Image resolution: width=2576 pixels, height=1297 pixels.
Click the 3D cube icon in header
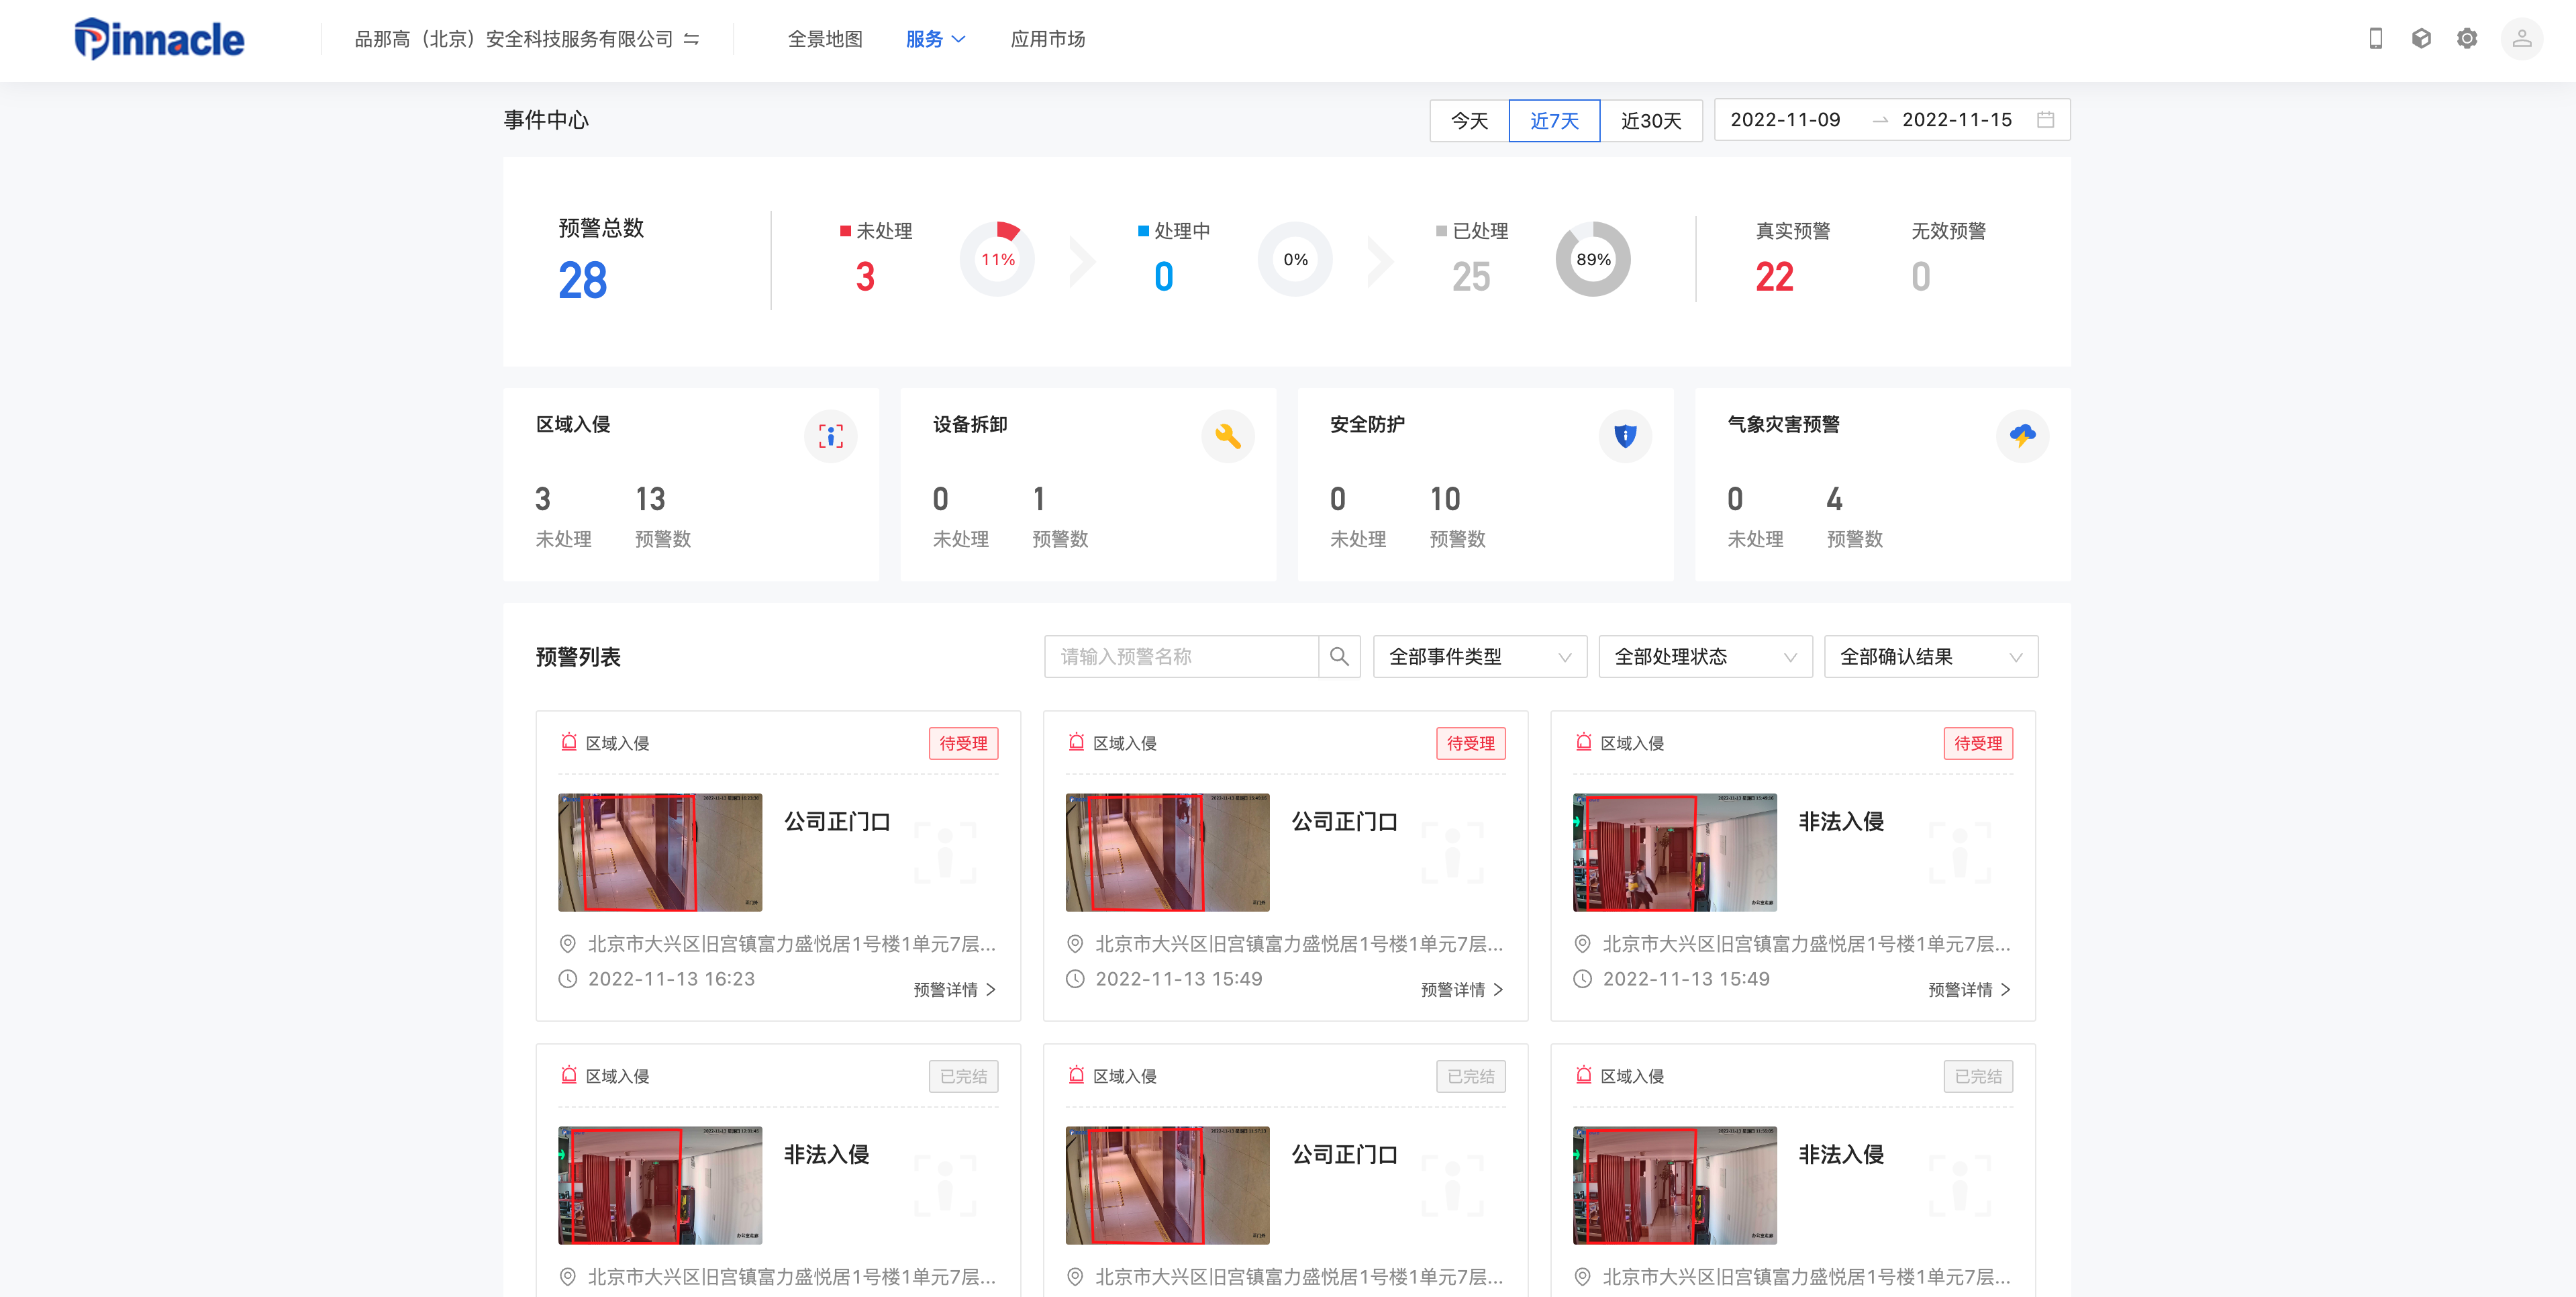point(2421,38)
